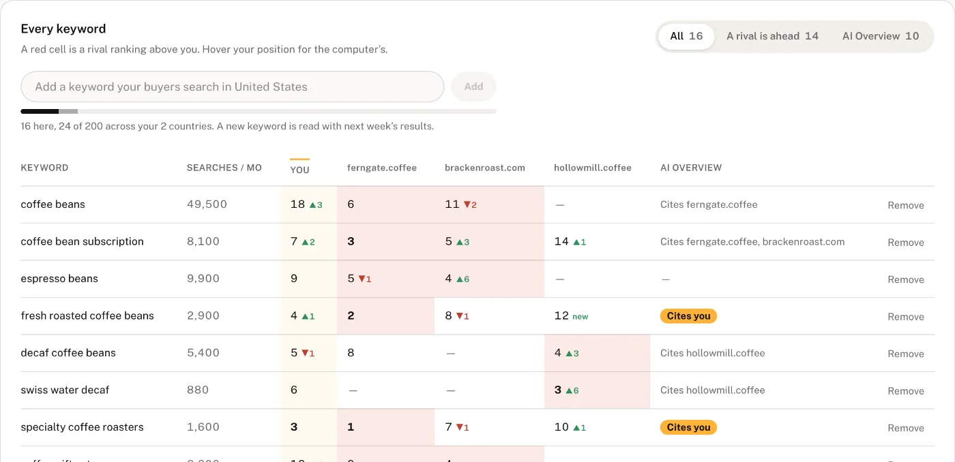Remove the espresso beans keyword
Image resolution: width=955 pixels, height=462 pixels.
click(x=906, y=279)
